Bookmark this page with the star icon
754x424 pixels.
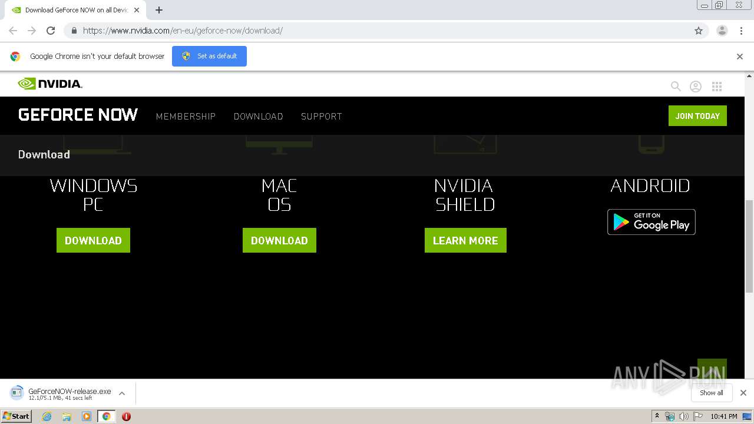click(x=699, y=31)
